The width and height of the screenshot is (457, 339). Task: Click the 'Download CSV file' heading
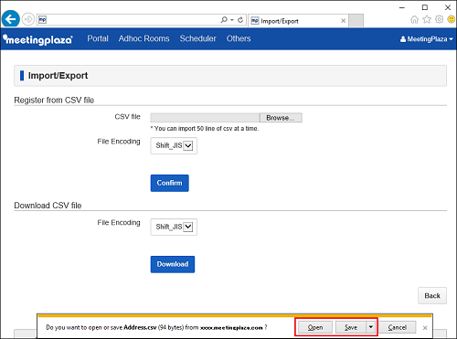[48, 206]
